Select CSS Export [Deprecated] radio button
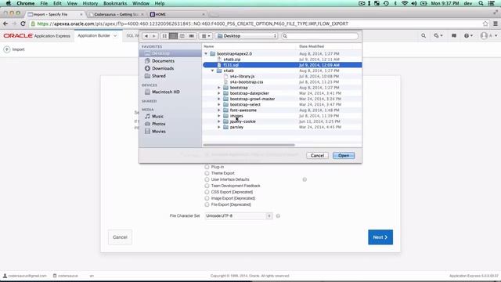Viewport: 501px width, 282px height. tap(207, 192)
